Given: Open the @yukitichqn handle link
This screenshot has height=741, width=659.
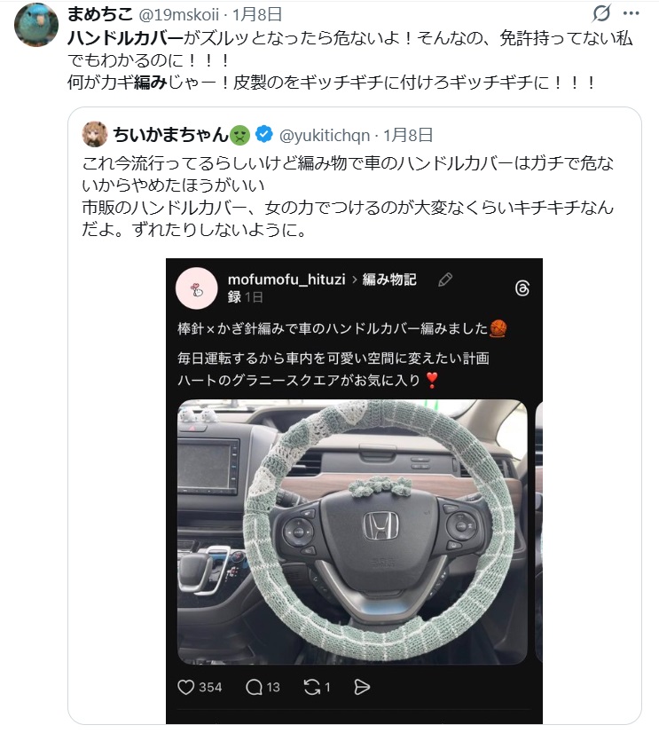Looking at the screenshot, I should tap(325, 135).
